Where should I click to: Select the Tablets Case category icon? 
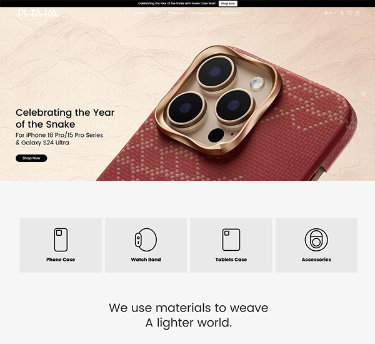click(x=231, y=240)
